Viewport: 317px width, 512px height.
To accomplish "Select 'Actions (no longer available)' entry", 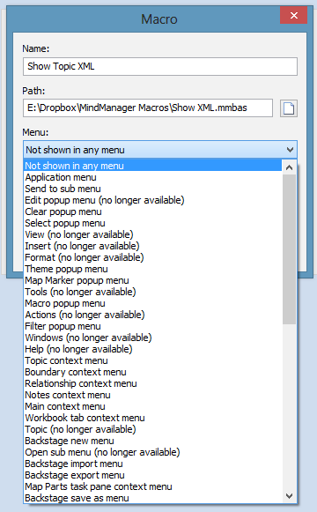I will 152,315.
